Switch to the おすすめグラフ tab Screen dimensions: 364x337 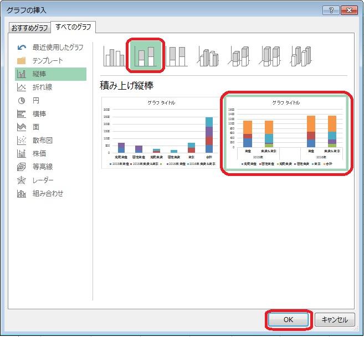(x=29, y=28)
